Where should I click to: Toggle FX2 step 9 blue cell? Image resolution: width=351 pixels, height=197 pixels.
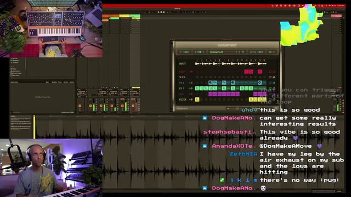tap(233, 83)
